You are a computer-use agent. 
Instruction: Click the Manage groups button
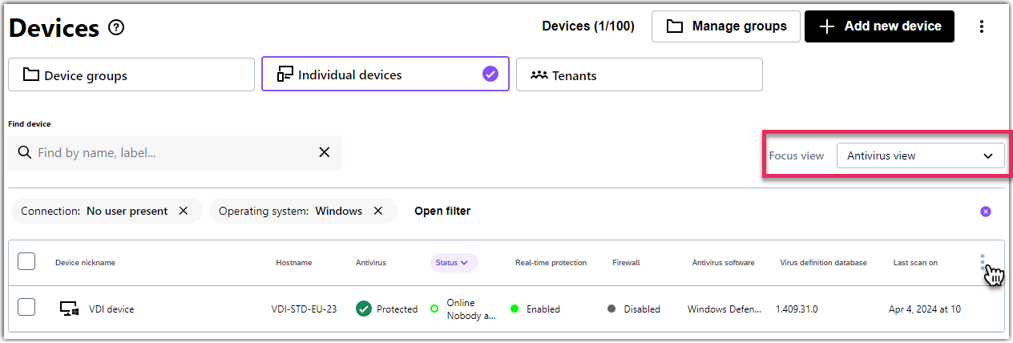(x=726, y=26)
